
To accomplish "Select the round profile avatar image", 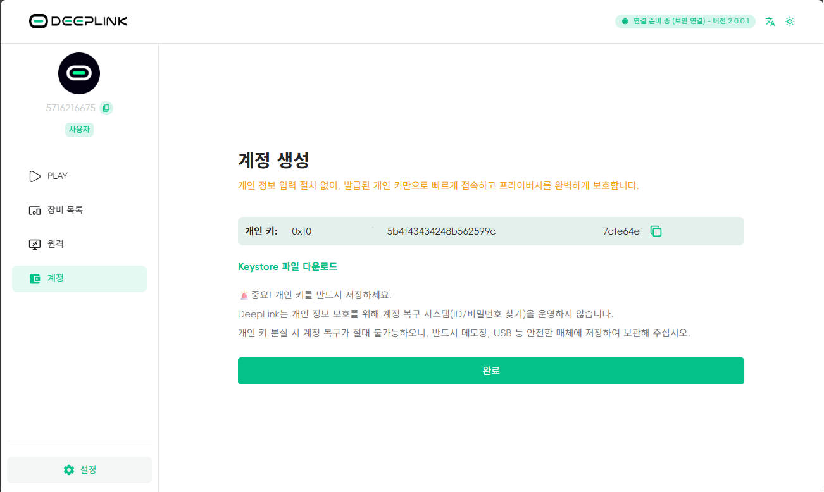I will (x=79, y=73).
